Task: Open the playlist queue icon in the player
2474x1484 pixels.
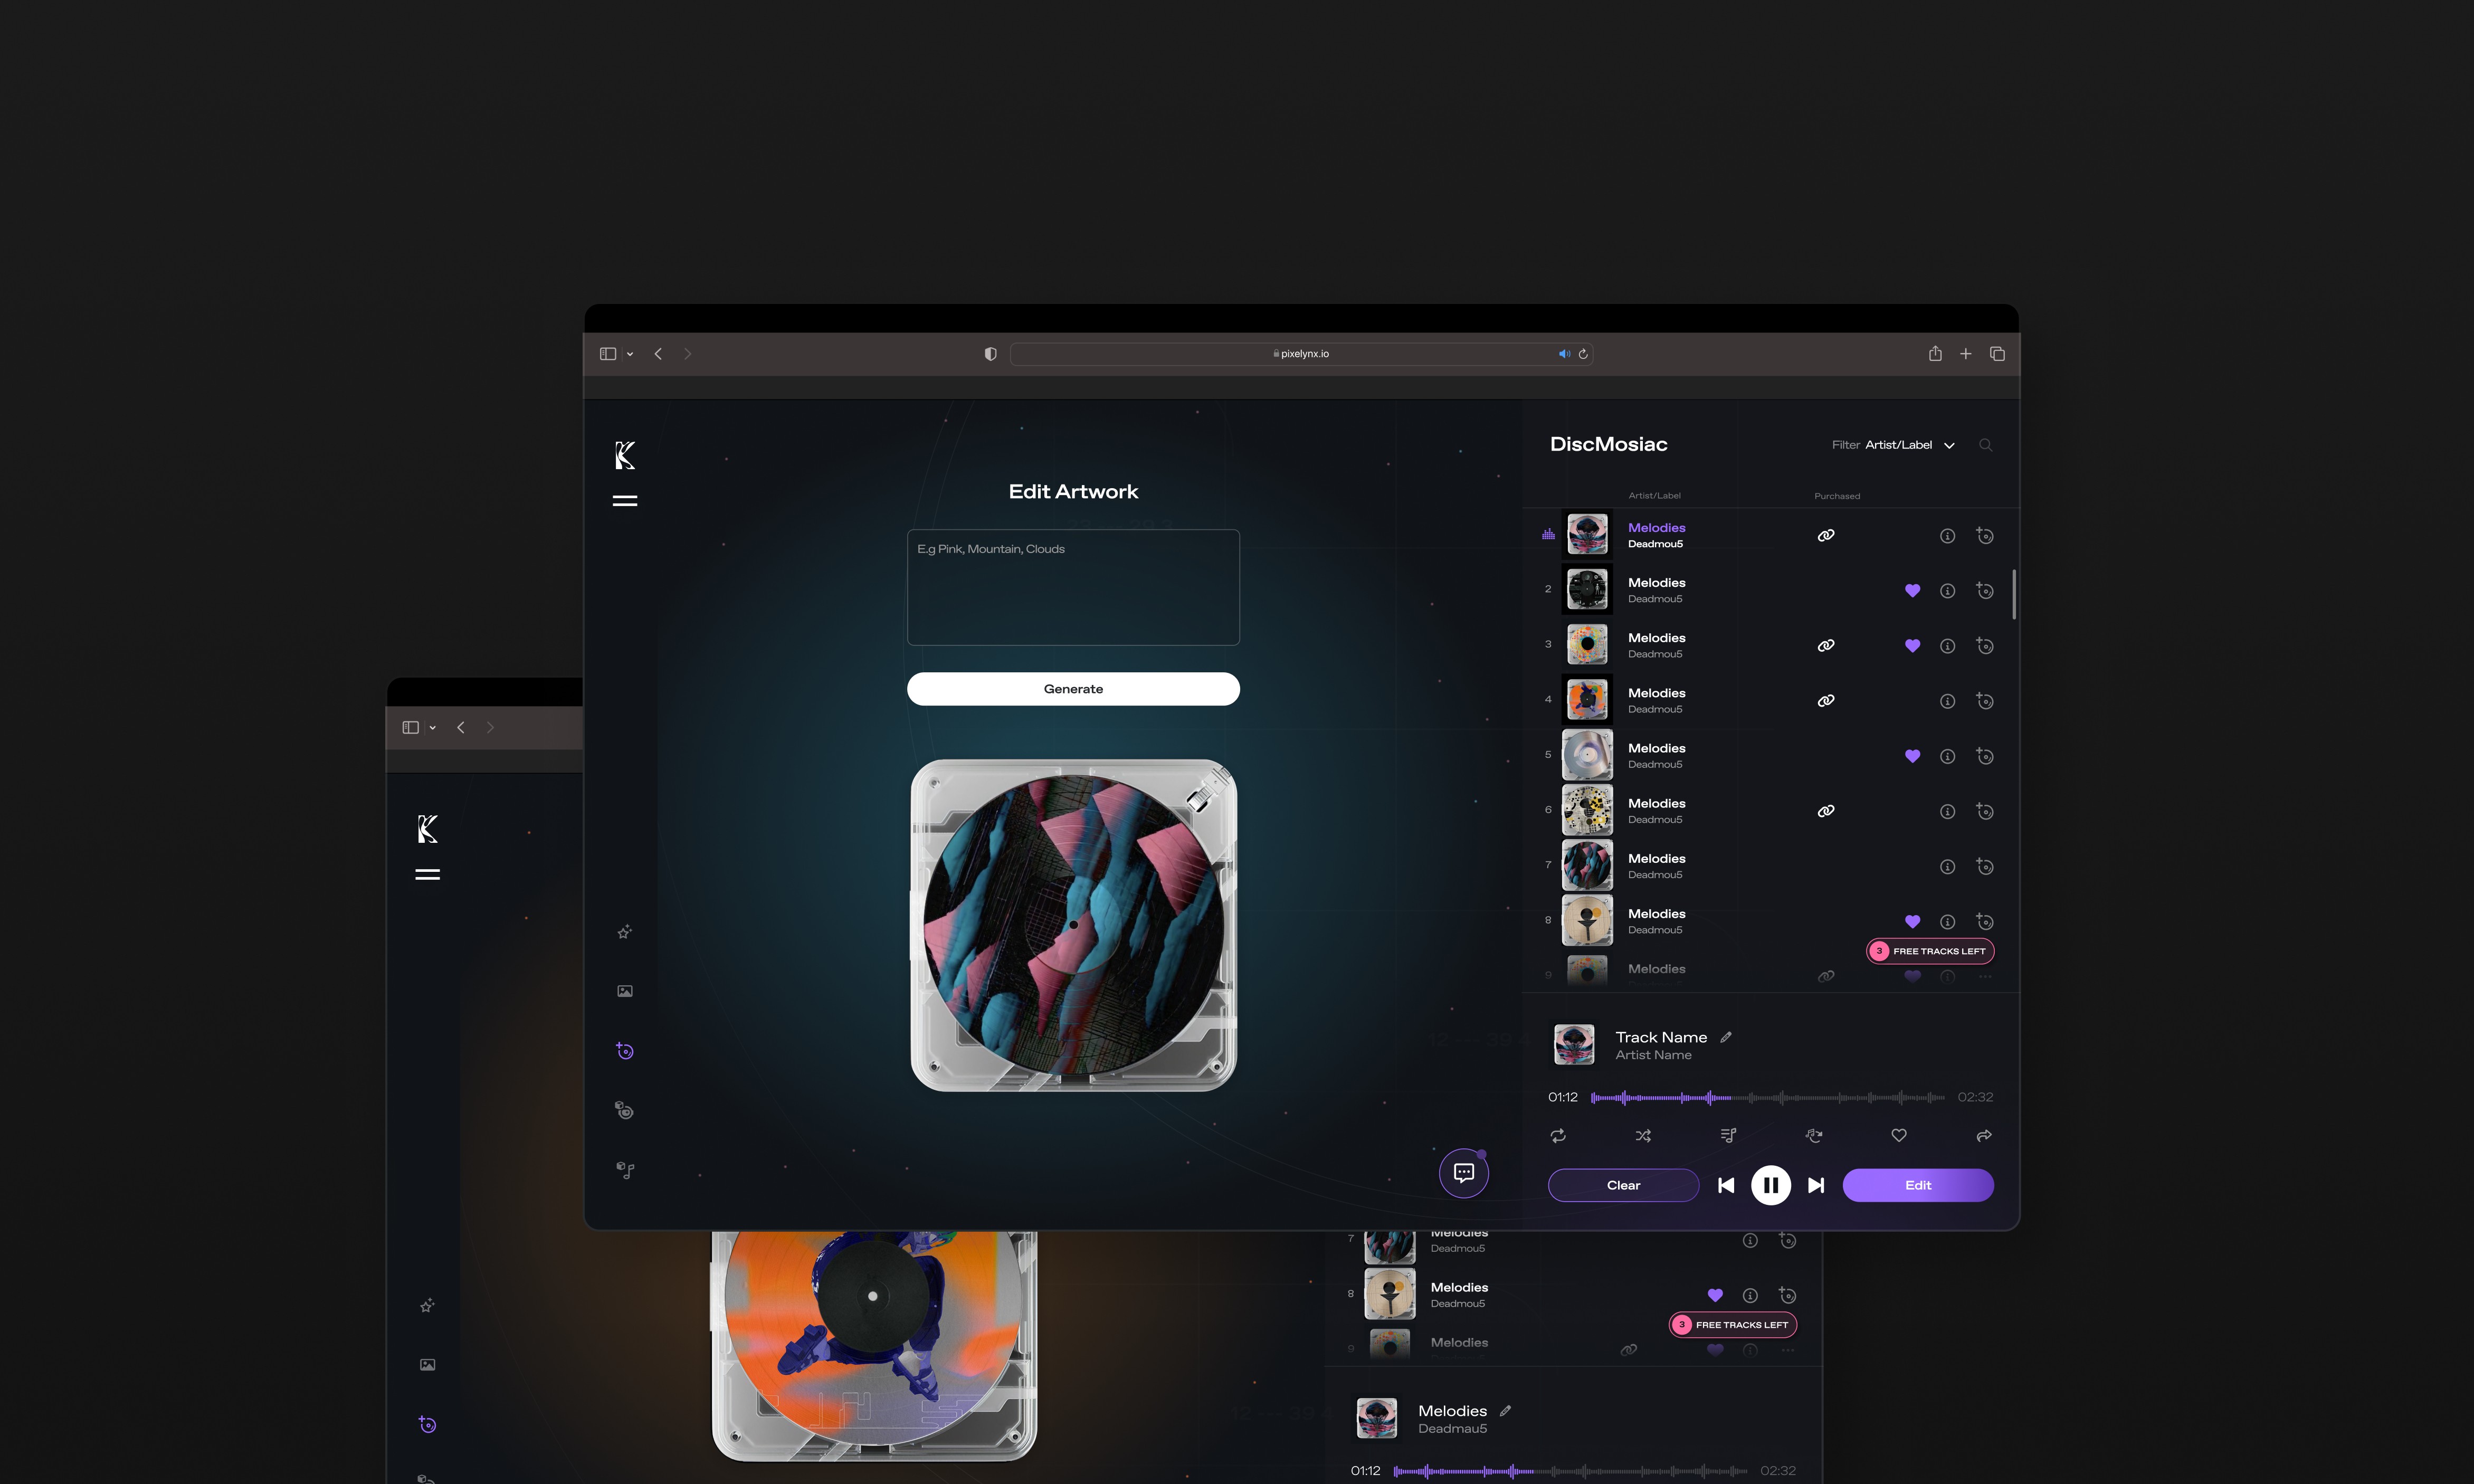Action: coord(1728,1135)
